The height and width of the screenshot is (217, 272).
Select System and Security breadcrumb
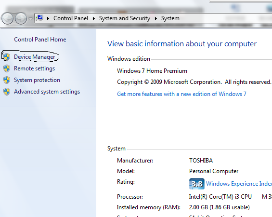[x=125, y=18]
